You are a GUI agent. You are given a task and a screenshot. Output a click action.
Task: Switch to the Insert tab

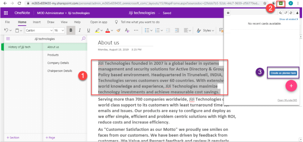point(37,22)
